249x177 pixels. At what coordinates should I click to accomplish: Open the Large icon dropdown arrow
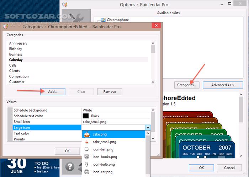[x=148, y=127]
